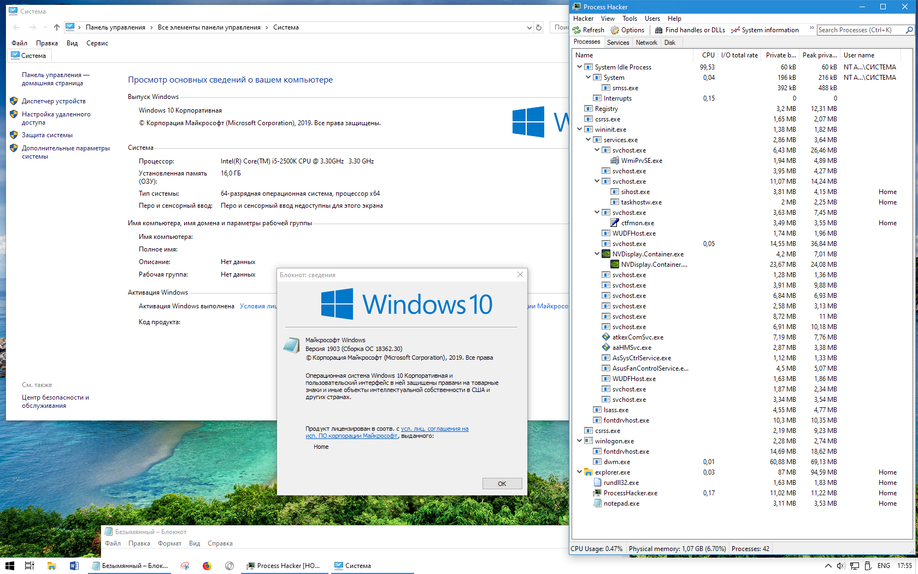
Task: Expand the Process Hacker toolbar overflow chevron
Action: coord(811,28)
